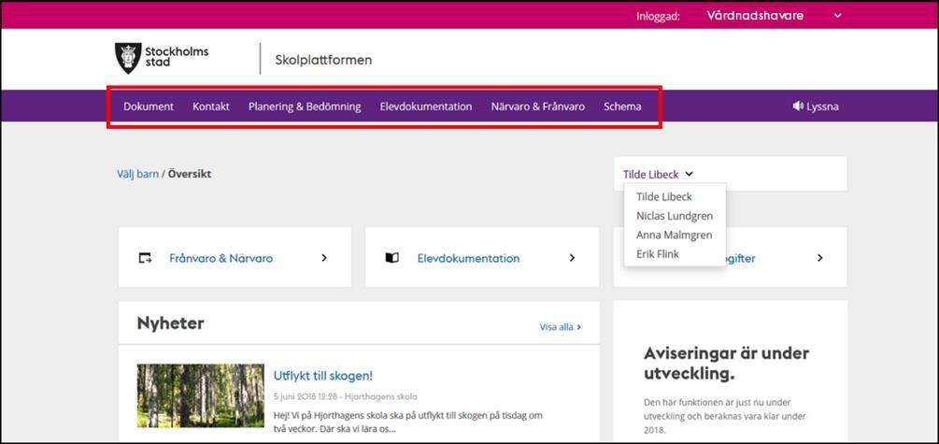The height and width of the screenshot is (444, 939).
Task: Open the Dokument menu
Action: click(149, 107)
